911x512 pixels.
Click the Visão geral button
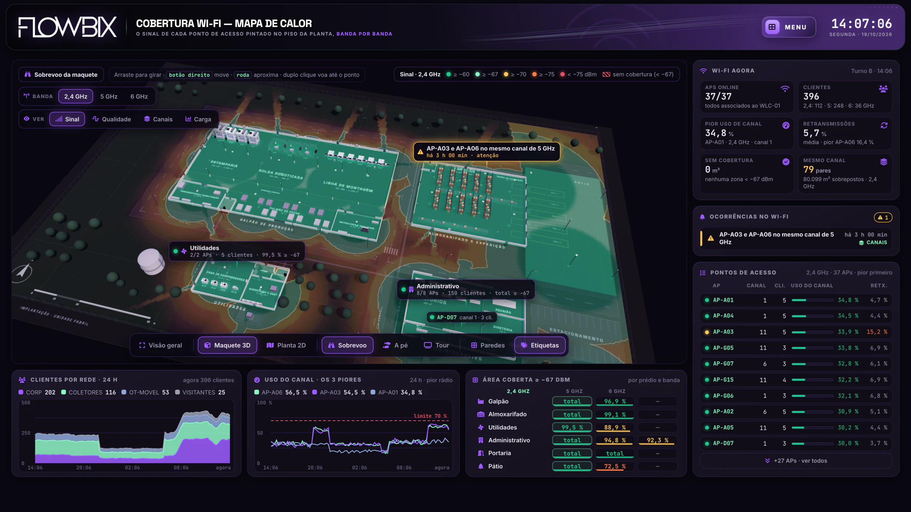[160, 345]
